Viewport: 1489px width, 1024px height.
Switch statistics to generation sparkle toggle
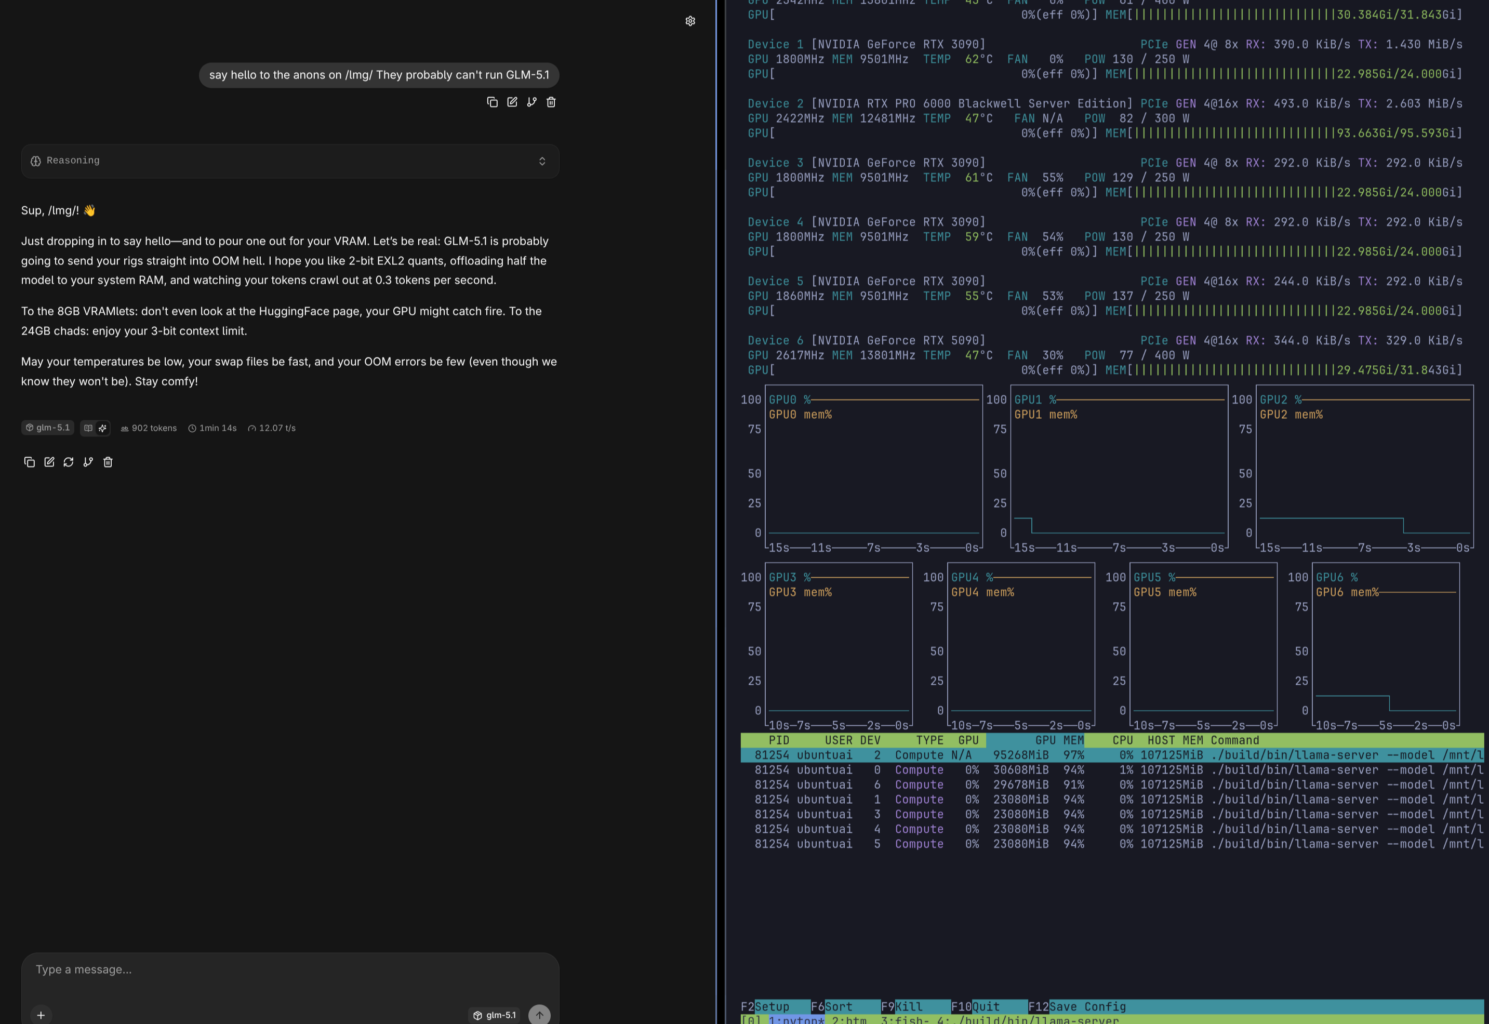(103, 428)
